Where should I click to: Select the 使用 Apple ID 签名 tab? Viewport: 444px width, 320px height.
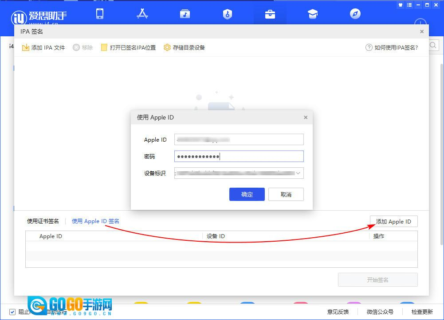pyautogui.click(x=95, y=221)
